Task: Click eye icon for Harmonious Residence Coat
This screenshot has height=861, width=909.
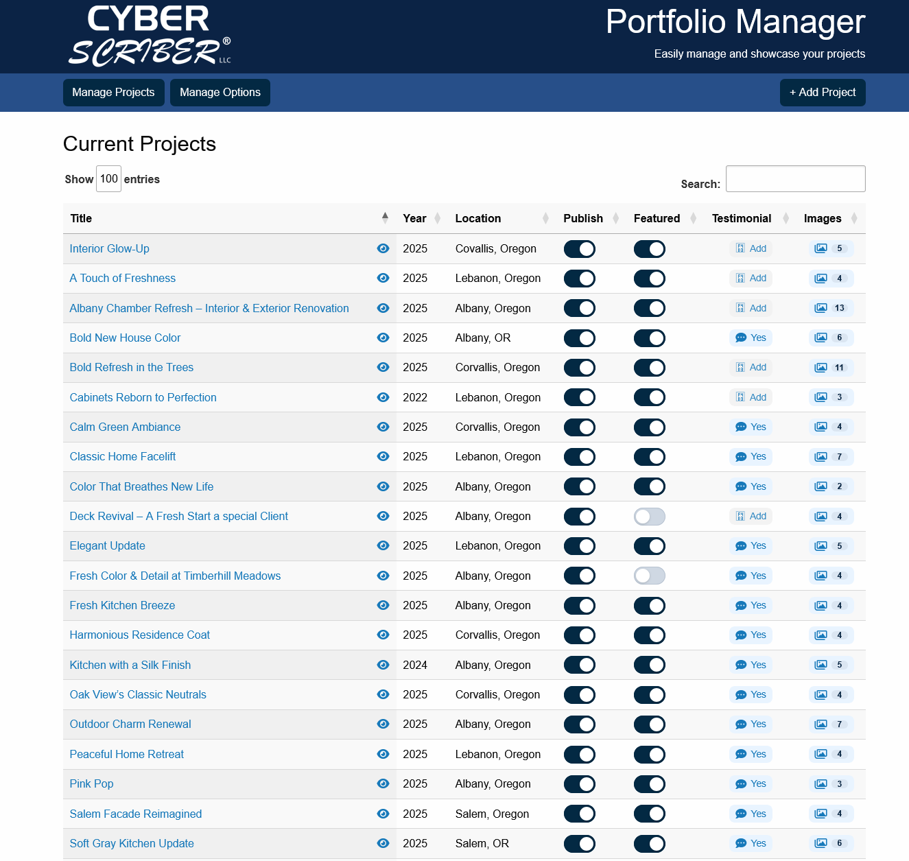Action: (x=383, y=635)
